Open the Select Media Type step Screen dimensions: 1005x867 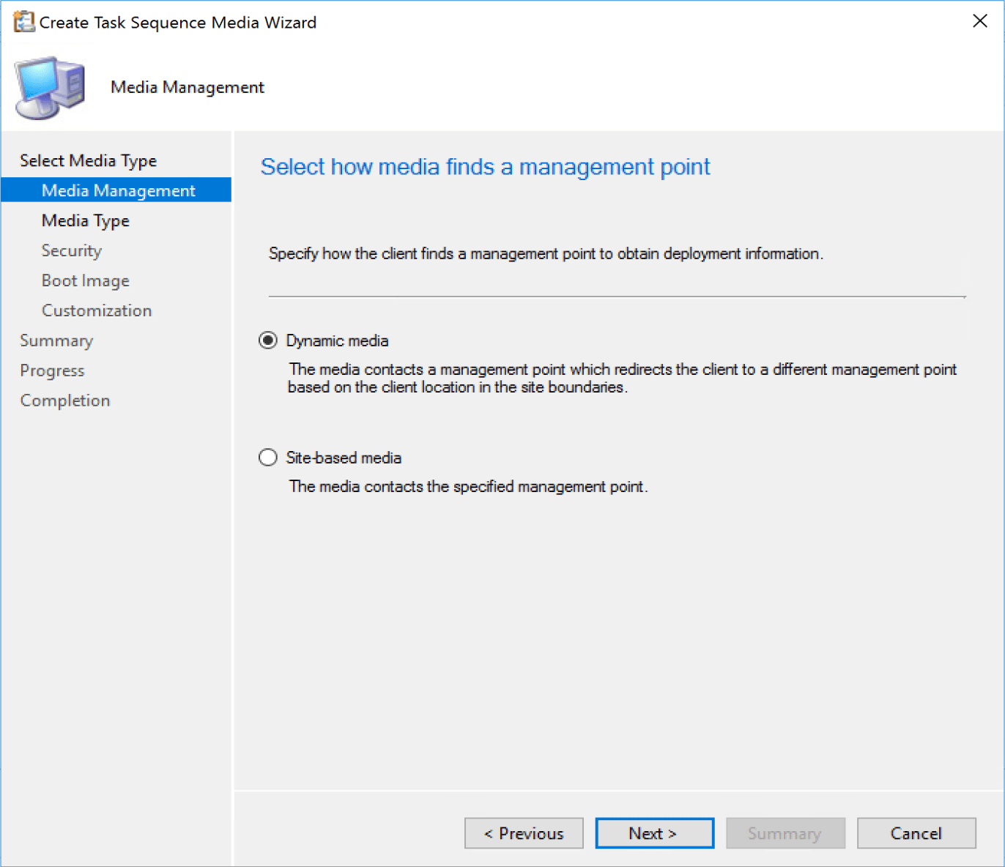click(x=88, y=160)
